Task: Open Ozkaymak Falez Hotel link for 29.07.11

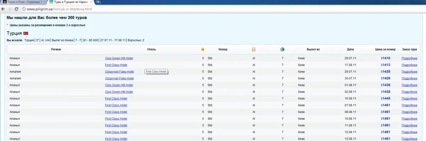Action: click(x=119, y=72)
